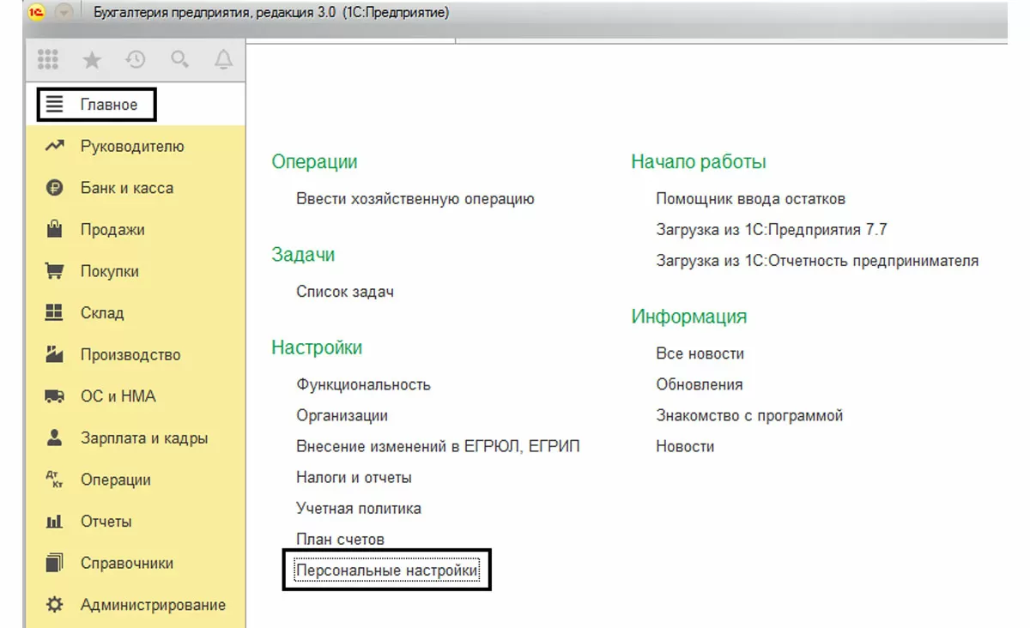
Task: Click the Банк и касса ruble icon
Action: [x=55, y=188]
